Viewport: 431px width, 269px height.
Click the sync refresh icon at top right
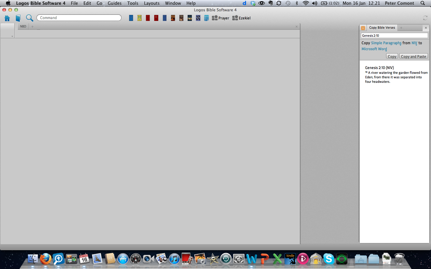425,18
